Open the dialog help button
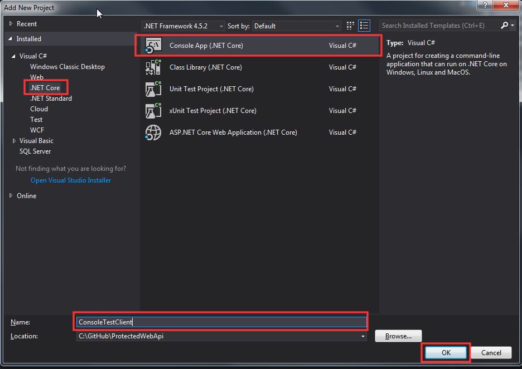The height and width of the screenshot is (369, 522). (485, 5)
